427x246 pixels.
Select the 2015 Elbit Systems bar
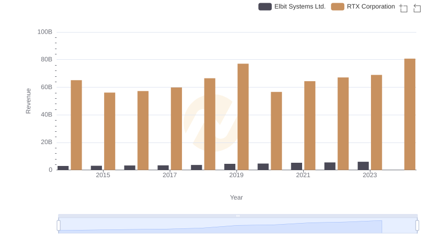tap(97, 168)
